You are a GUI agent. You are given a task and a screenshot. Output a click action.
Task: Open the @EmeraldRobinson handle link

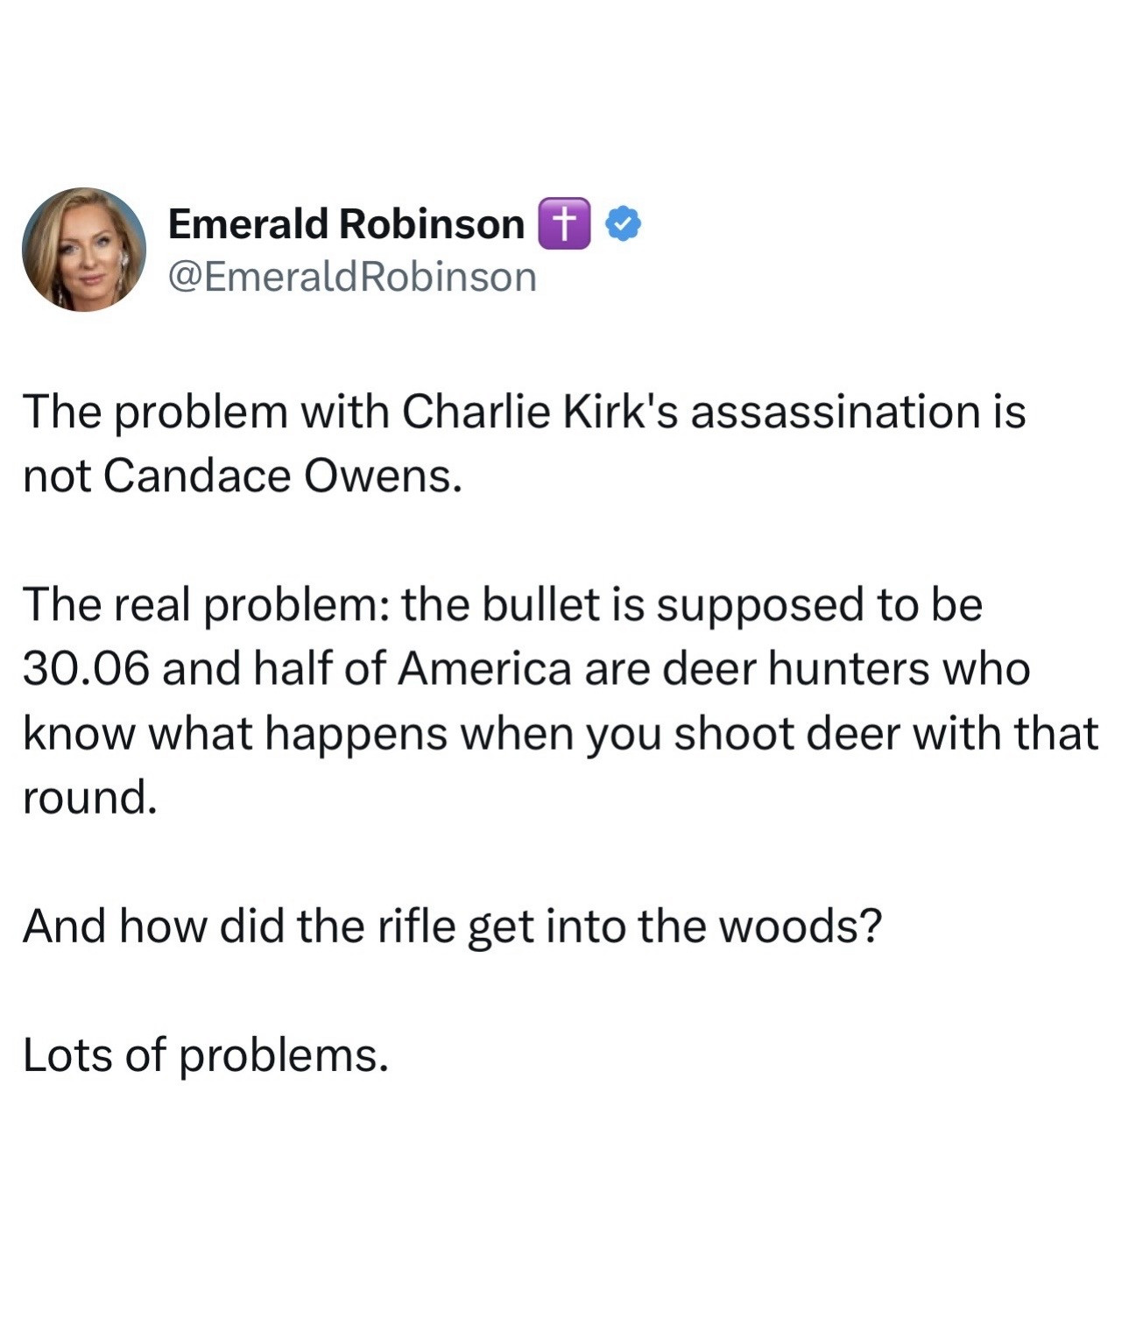(351, 278)
